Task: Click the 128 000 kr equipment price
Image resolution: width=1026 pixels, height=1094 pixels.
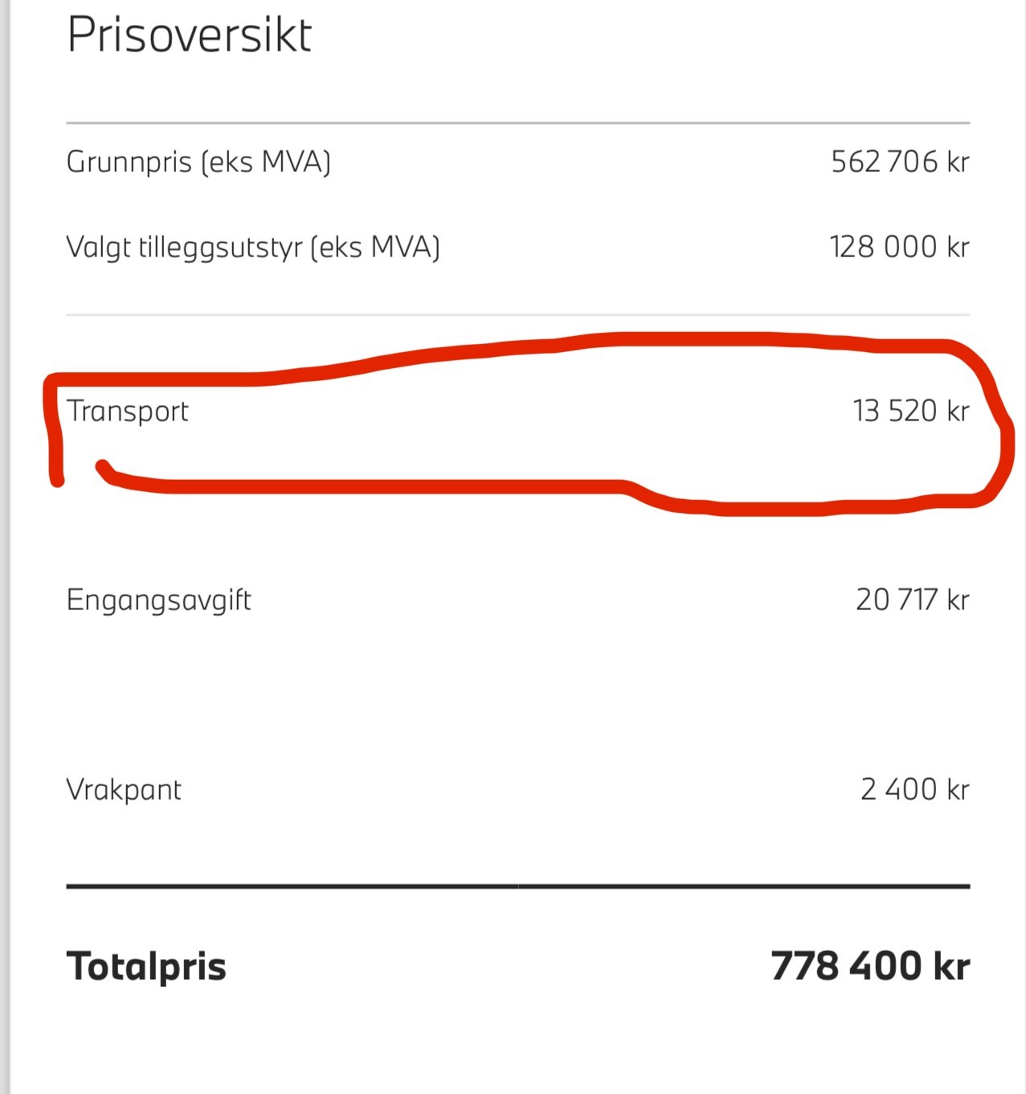Action: 899,247
